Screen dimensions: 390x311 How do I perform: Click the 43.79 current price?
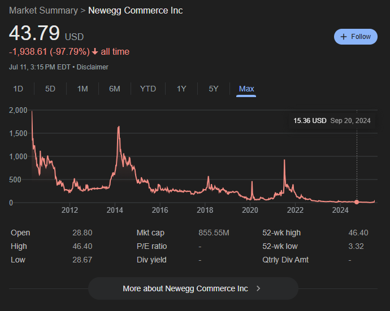(x=34, y=33)
